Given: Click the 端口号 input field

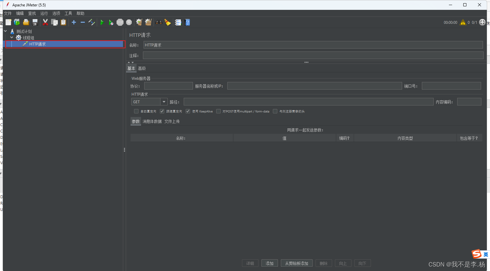Looking at the screenshot, I should pyautogui.click(x=451, y=86).
